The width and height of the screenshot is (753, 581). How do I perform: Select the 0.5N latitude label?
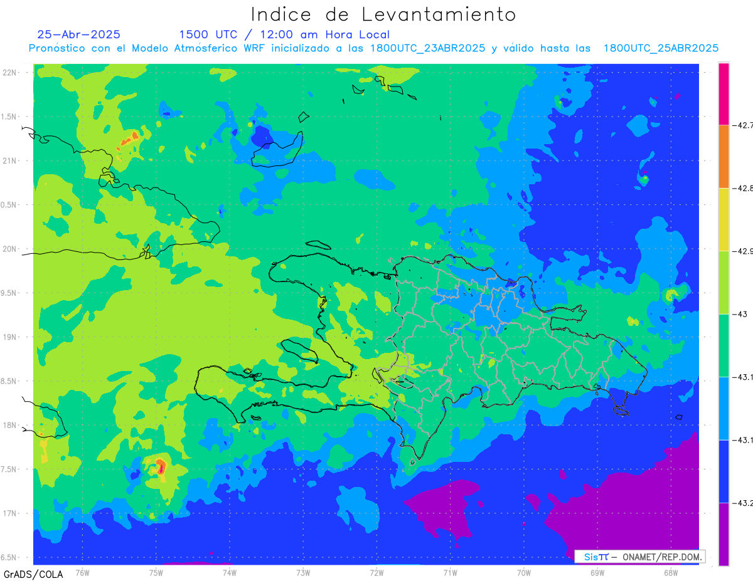(x=9, y=205)
